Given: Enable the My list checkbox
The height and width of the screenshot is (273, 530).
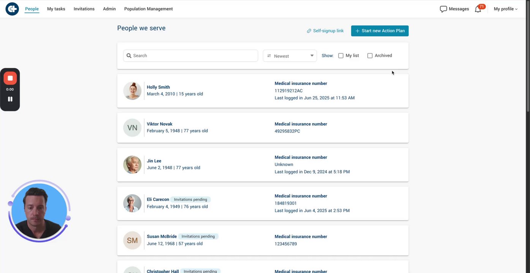Looking at the screenshot, I should coord(341,56).
